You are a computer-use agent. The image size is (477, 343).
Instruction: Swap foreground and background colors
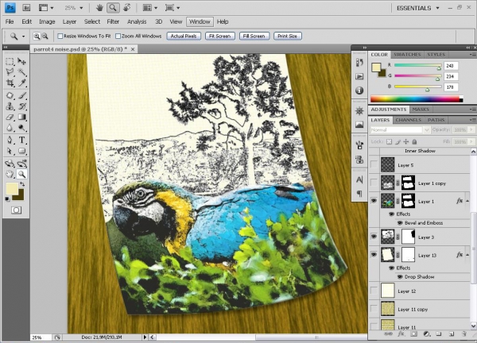click(x=22, y=184)
